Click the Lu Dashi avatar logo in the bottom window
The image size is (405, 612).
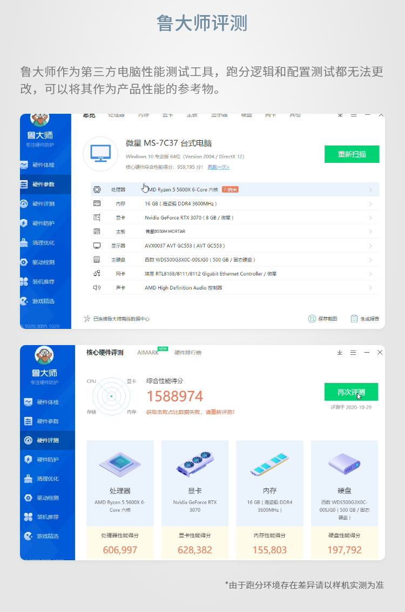[44, 355]
